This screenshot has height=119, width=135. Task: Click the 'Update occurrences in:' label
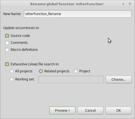coord(21,28)
